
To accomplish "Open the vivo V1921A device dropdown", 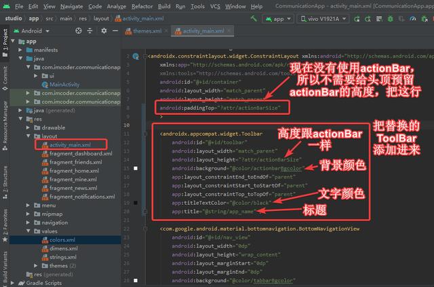I will pos(323,19).
